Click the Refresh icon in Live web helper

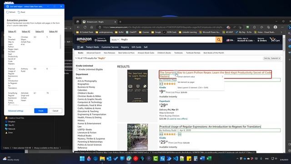8,12
